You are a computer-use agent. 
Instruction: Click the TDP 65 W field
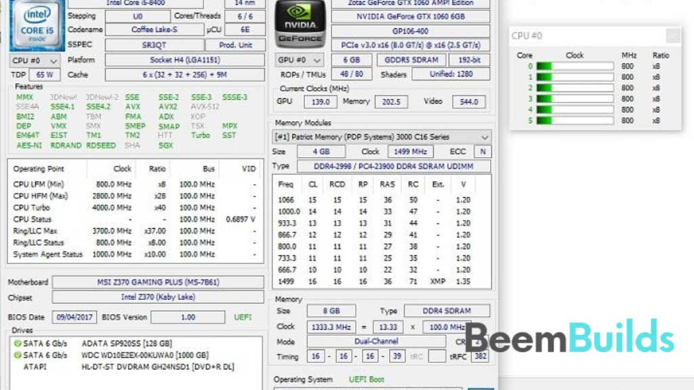(45, 74)
